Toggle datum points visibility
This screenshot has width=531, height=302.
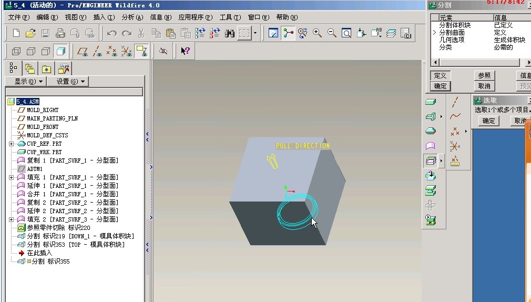(112, 51)
